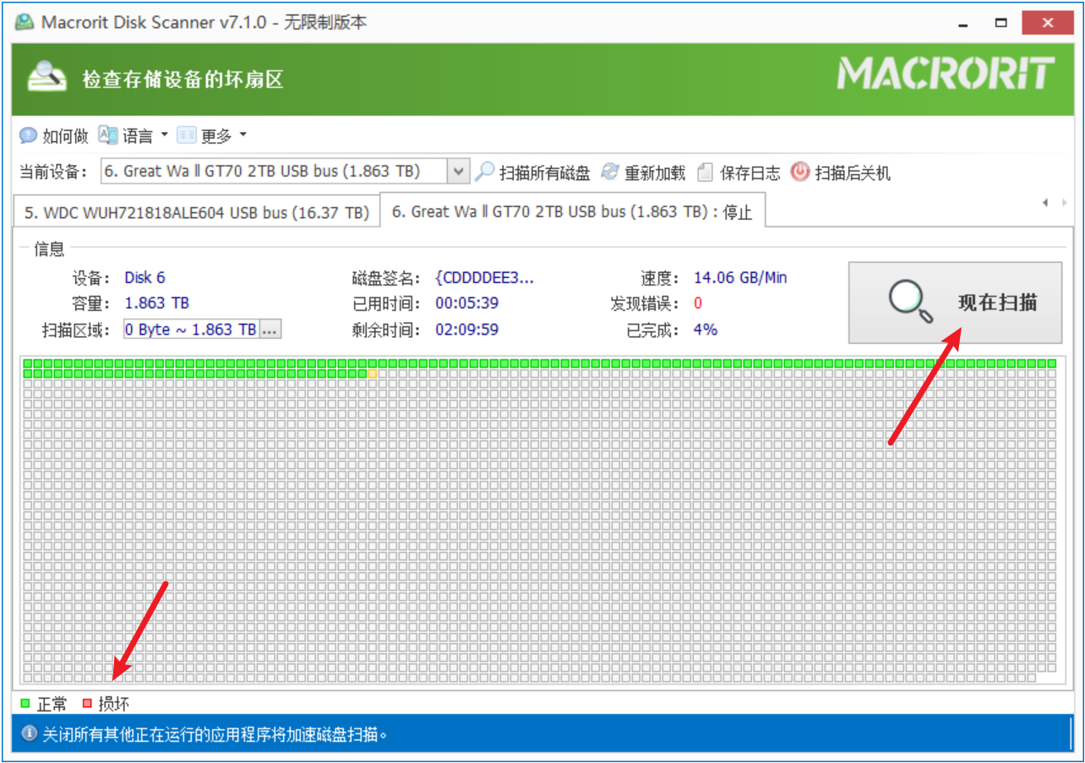Switch to the WDC WUH721818ALE604 tab
The image size is (1085, 763).
pos(197,213)
